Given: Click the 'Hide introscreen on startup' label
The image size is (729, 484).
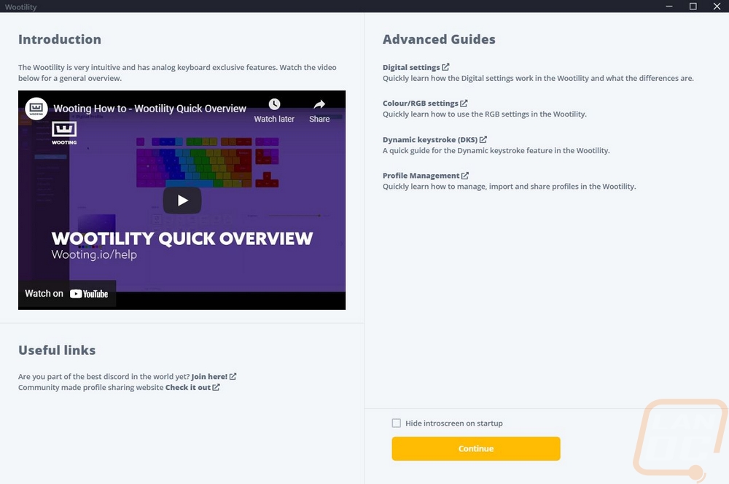Looking at the screenshot, I should pos(453,423).
